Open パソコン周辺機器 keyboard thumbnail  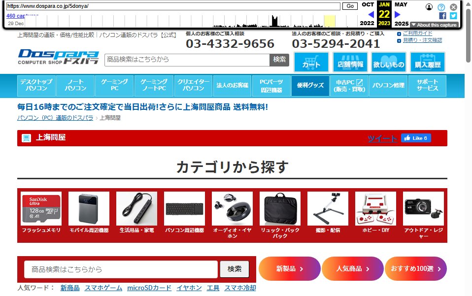point(185,208)
